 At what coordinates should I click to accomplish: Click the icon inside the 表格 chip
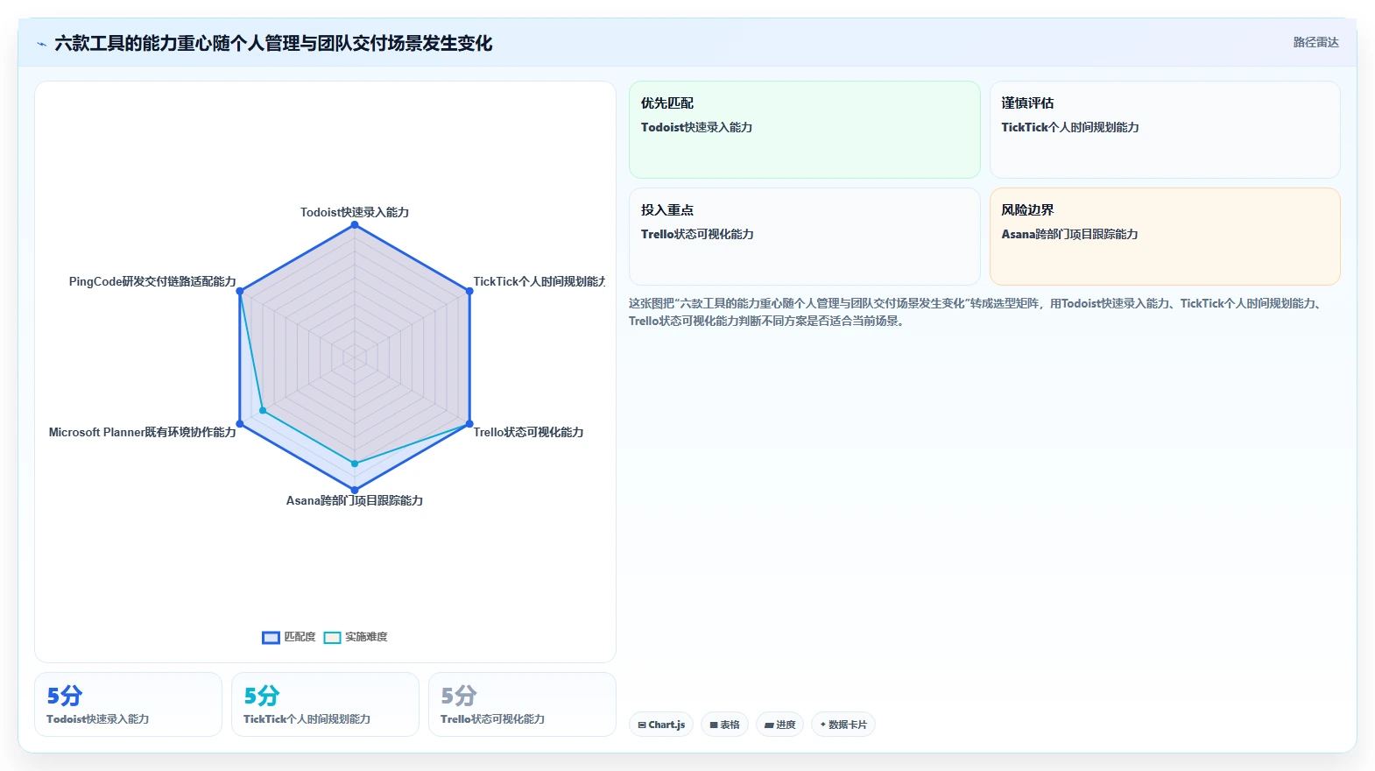pyautogui.click(x=714, y=725)
